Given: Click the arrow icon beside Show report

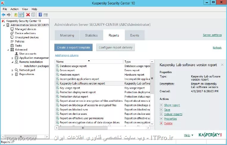Looking at the screenshot, I should pyautogui.click(x=161, y=105).
